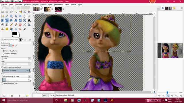184x103 pixels.
Task: Open the Editar menu
Action: pos(11,5)
